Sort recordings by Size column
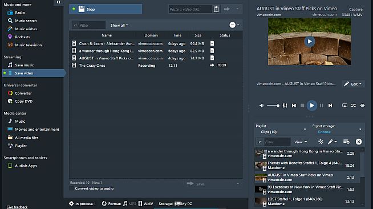 [x=198, y=35]
